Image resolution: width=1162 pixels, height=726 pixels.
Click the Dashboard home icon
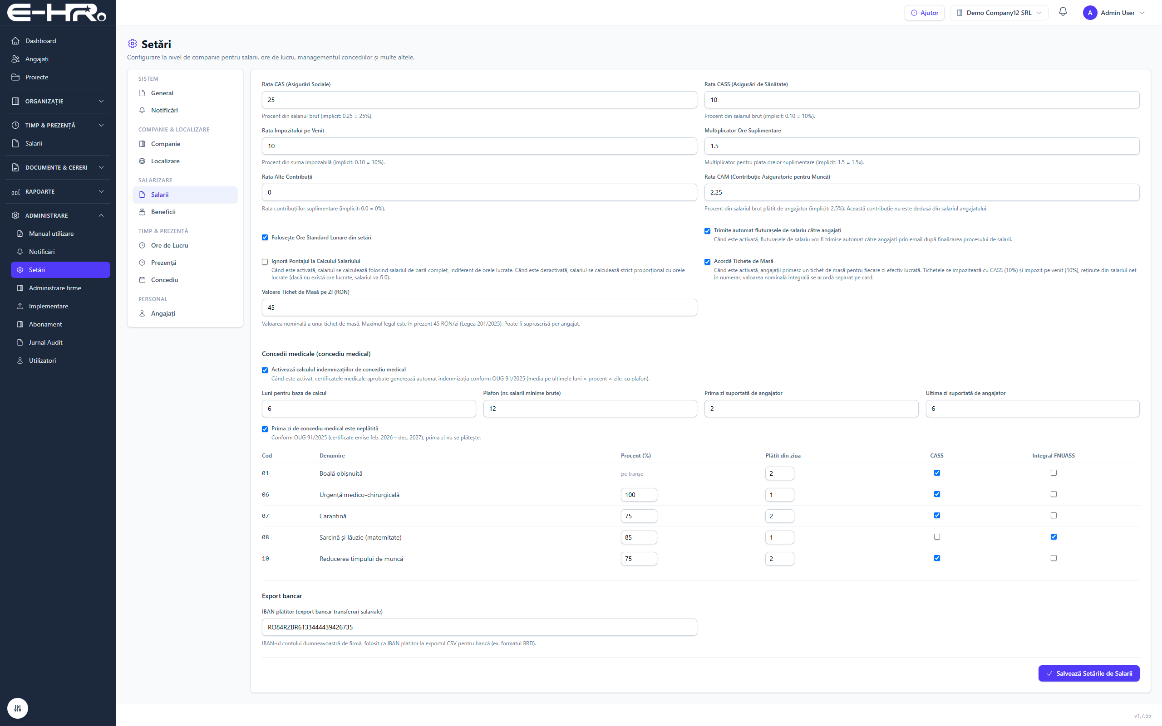(15, 41)
